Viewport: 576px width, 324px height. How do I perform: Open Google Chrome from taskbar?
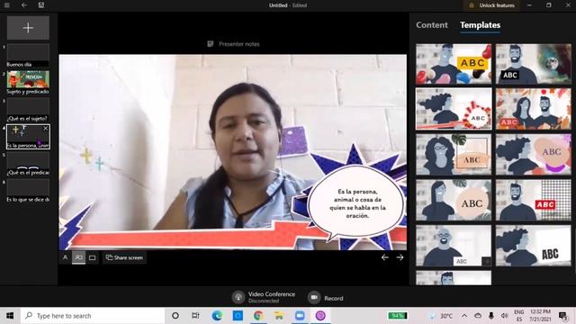coord(258,316)
